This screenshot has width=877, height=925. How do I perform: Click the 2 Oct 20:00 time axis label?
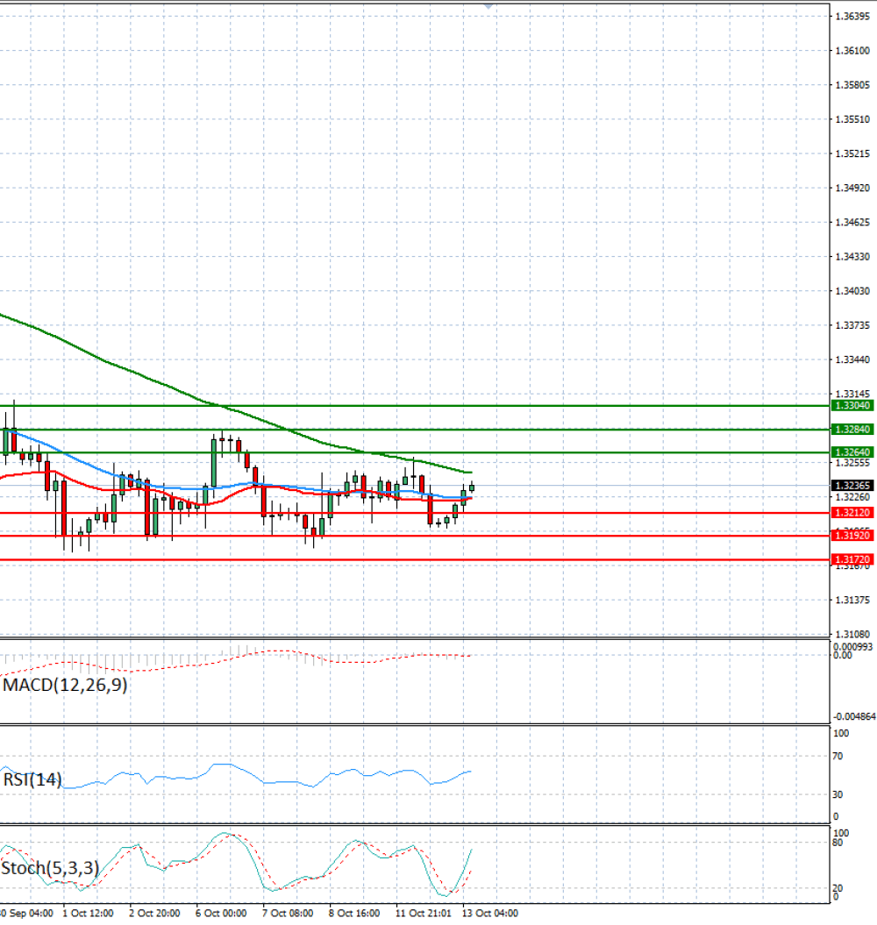pyautogui.click(x=154, y=914)
